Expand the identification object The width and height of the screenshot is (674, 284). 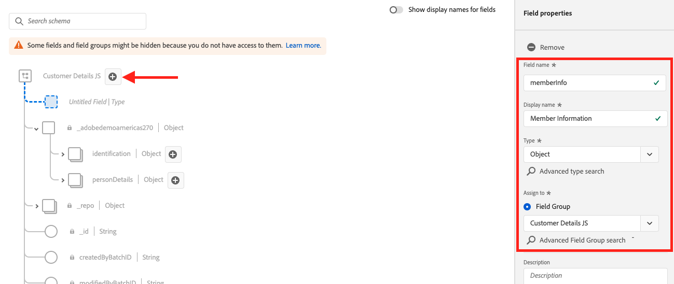tap(63, 154)
